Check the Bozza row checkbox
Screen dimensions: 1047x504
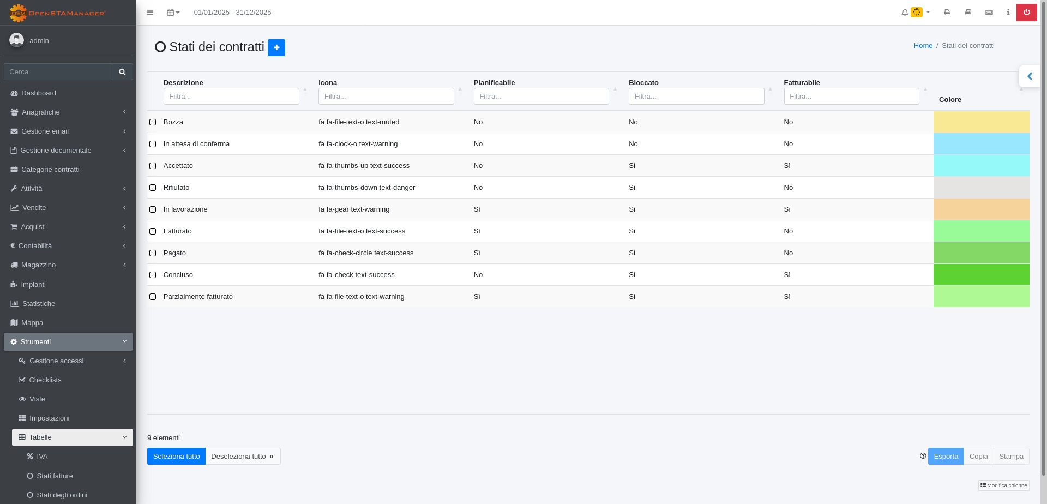153,122
